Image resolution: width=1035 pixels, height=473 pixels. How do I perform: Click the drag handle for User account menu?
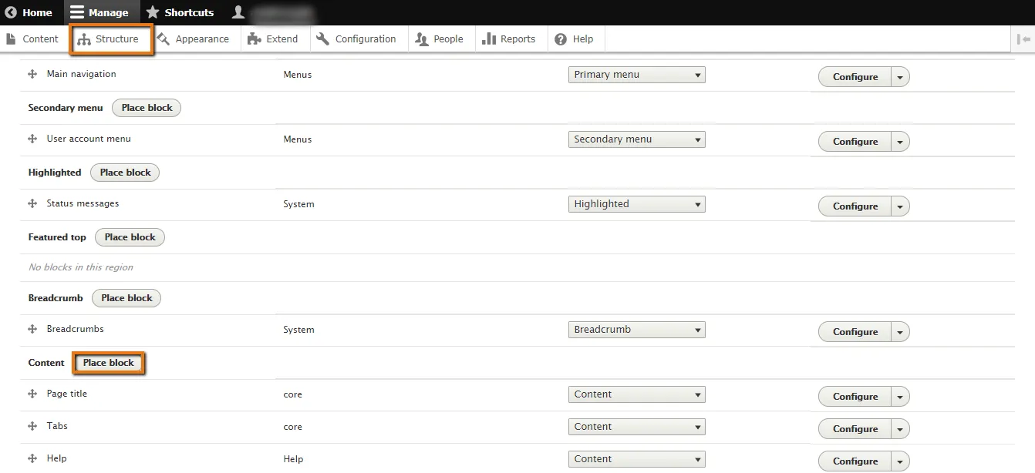[x=32, y=139]
